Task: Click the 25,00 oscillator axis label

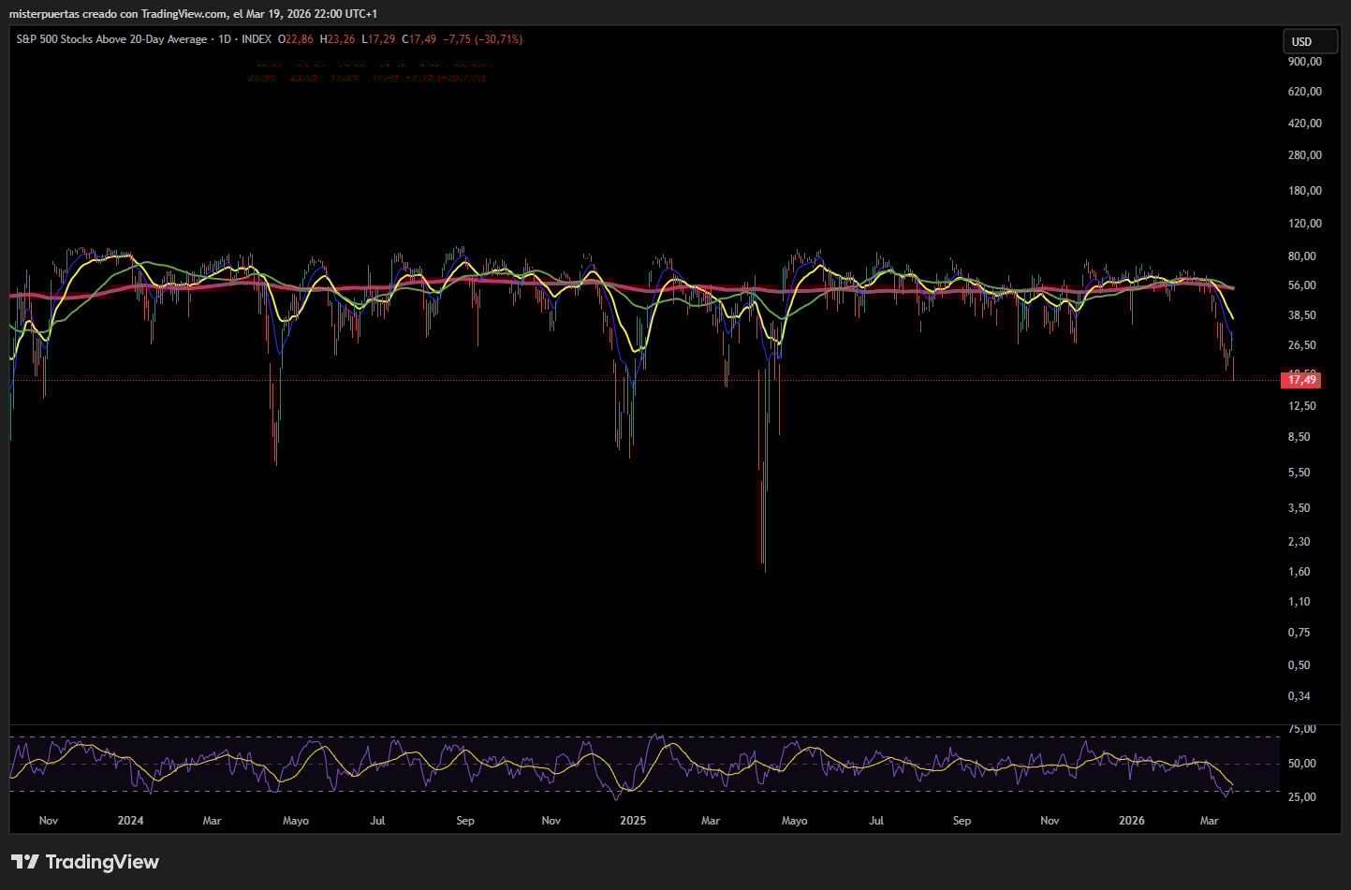Action: click(x=1302, y=797)
